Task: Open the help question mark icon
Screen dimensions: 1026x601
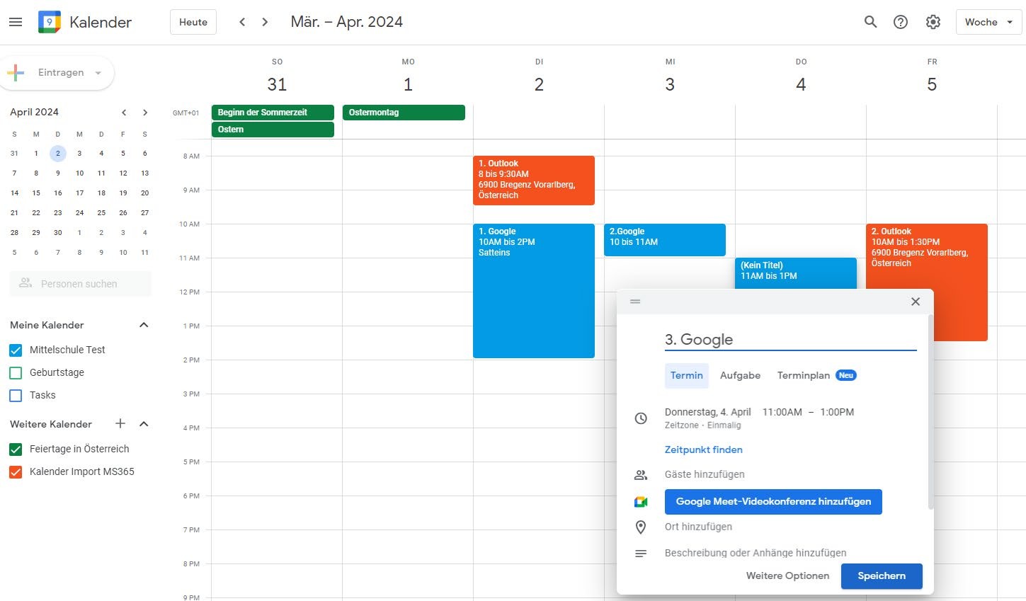Action: (x=900, y=22)
